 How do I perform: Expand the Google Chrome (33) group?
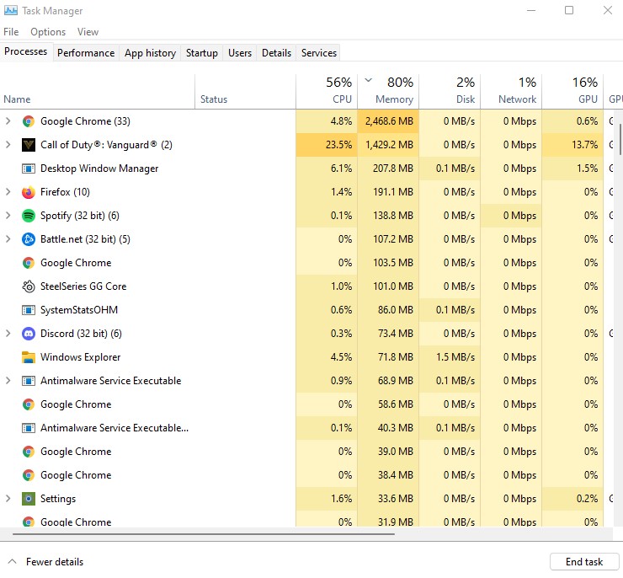(x=8, y=120)
